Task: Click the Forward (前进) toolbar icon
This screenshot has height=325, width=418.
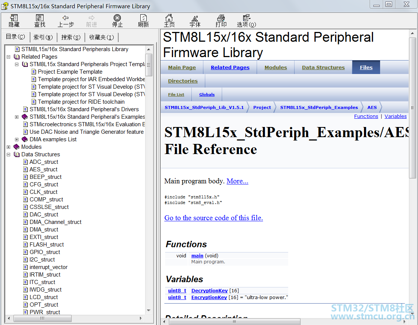Action: [x=92, y=18]
